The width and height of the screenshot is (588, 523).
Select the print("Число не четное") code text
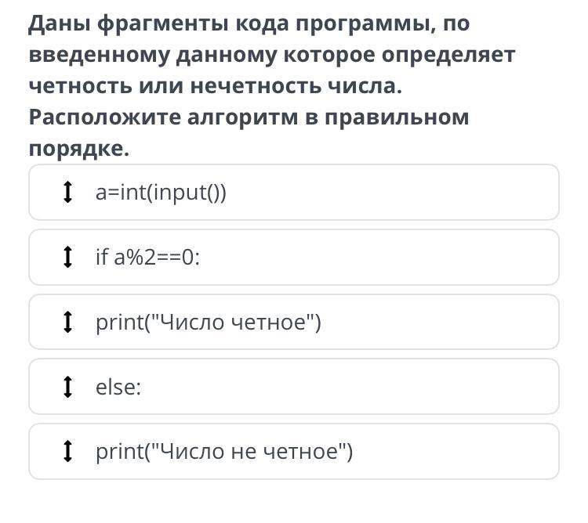[x=224, y=452]
